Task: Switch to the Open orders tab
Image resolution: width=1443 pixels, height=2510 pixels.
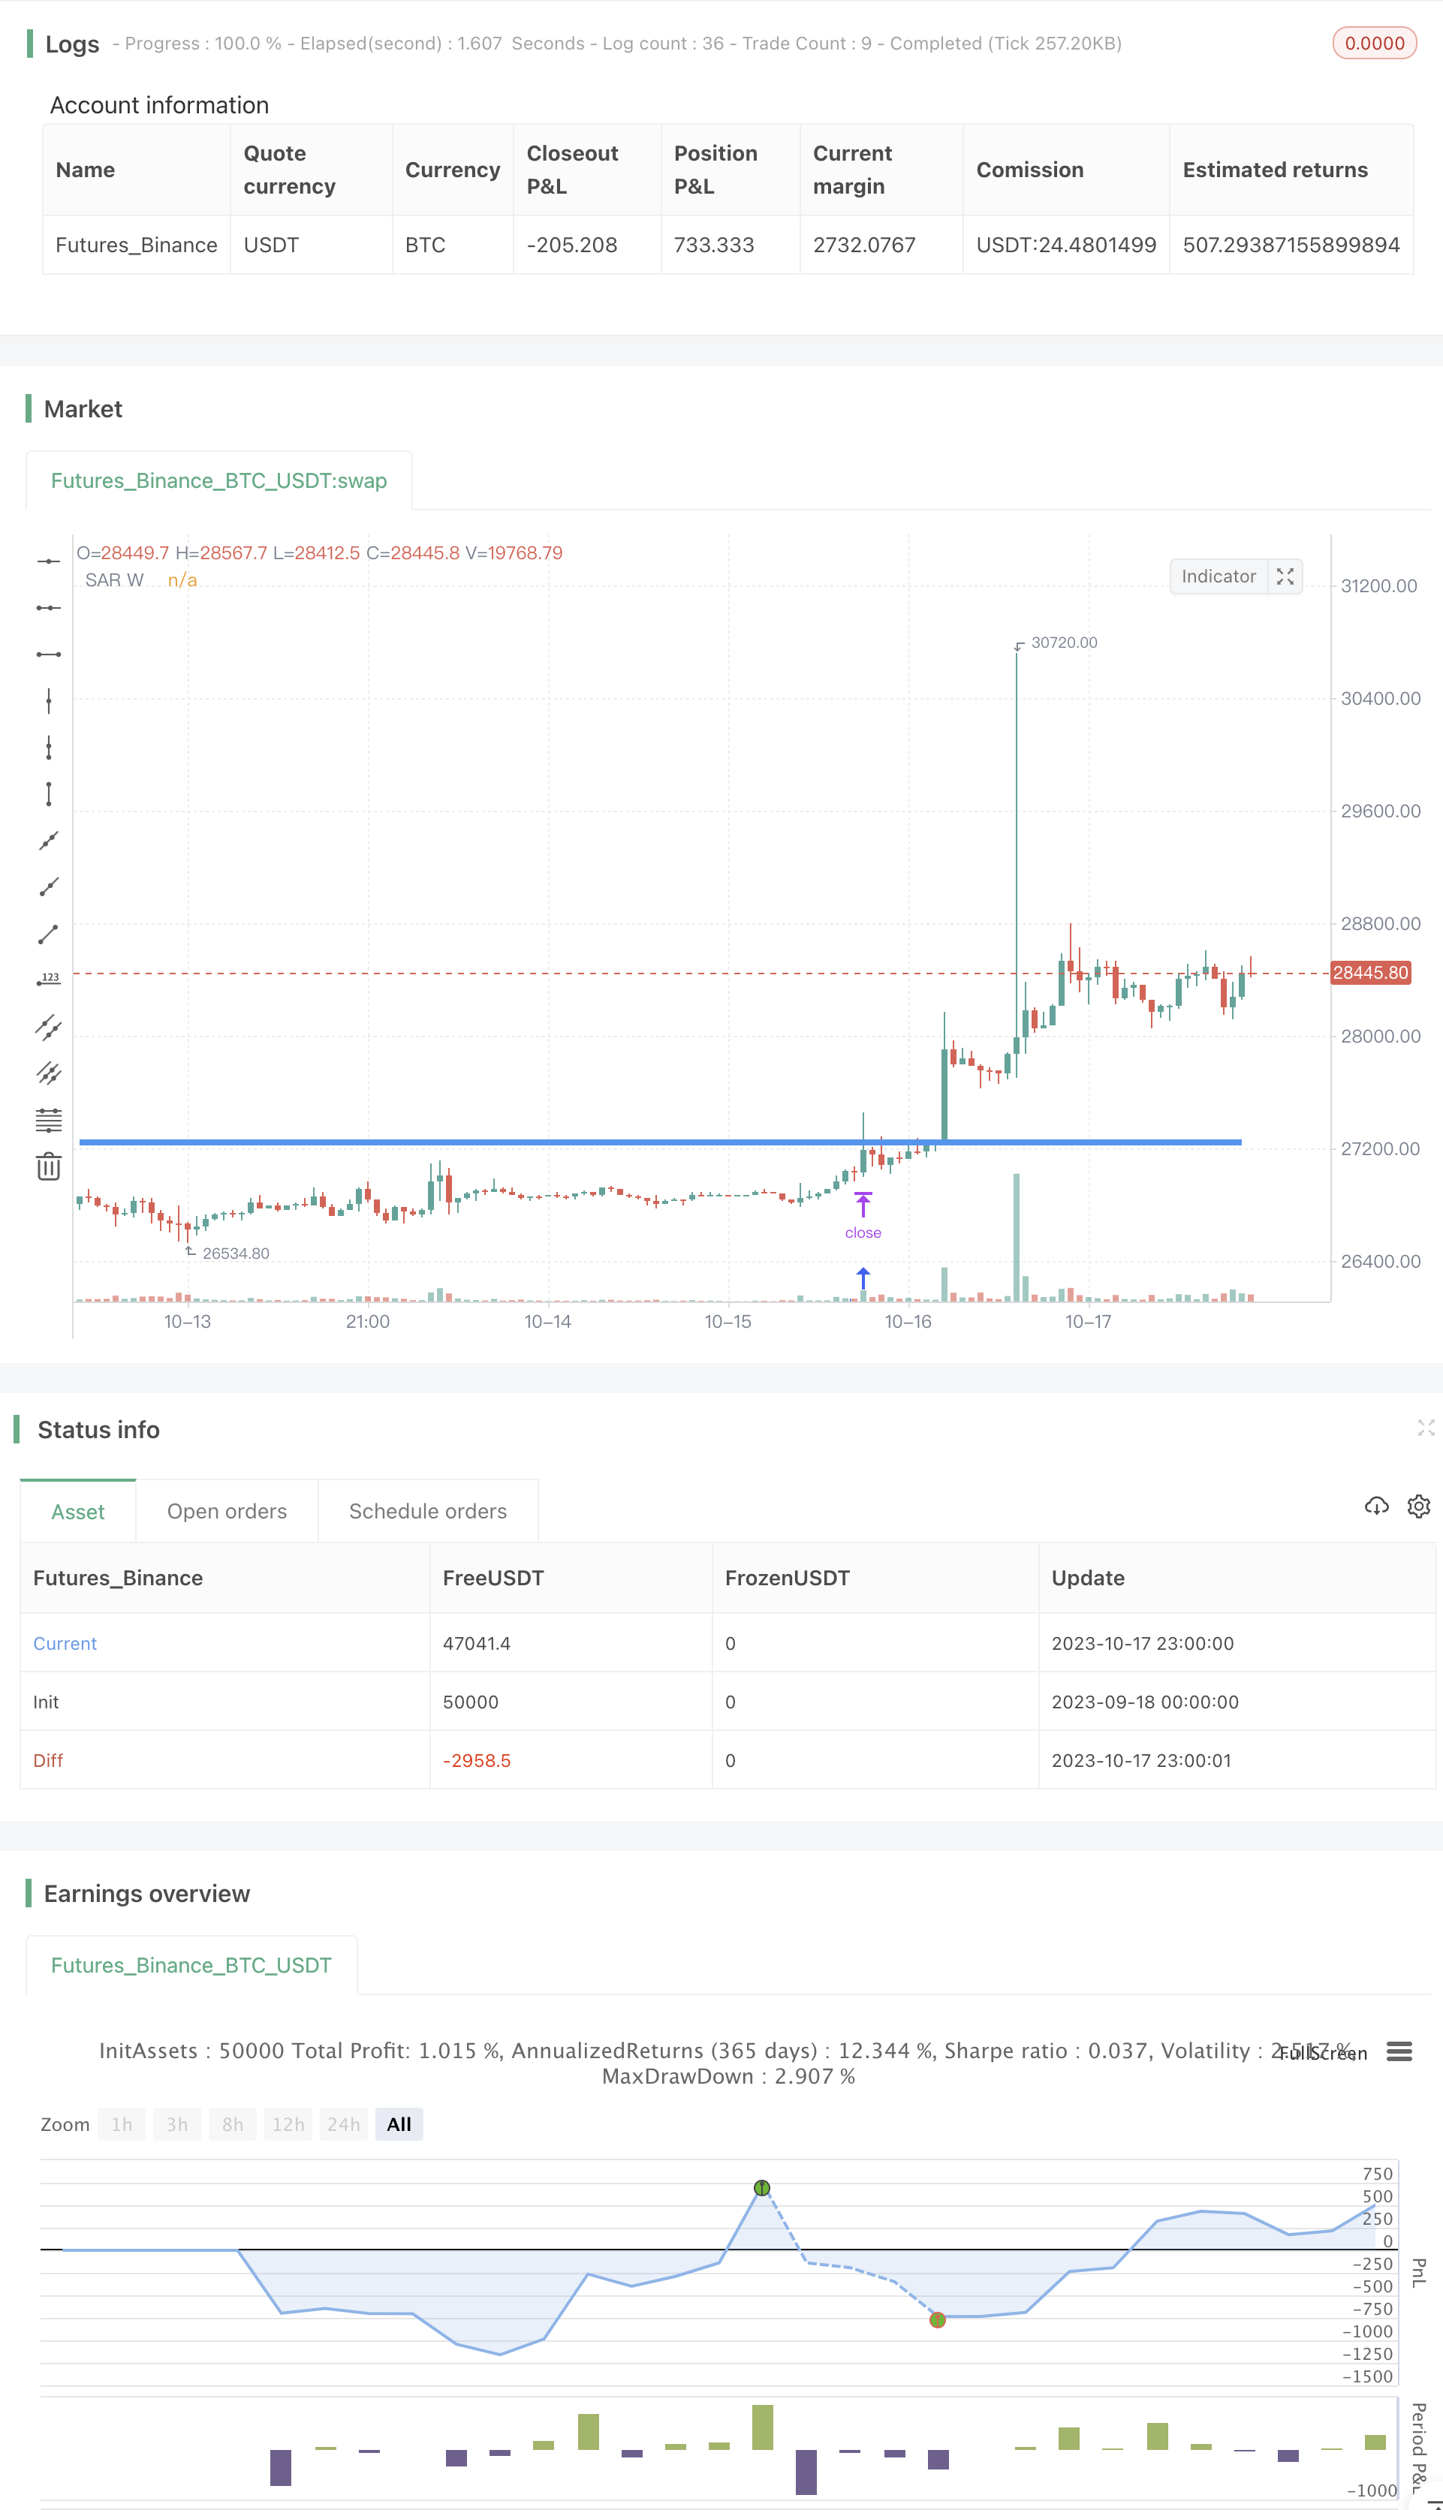Action: (227, 1510)
